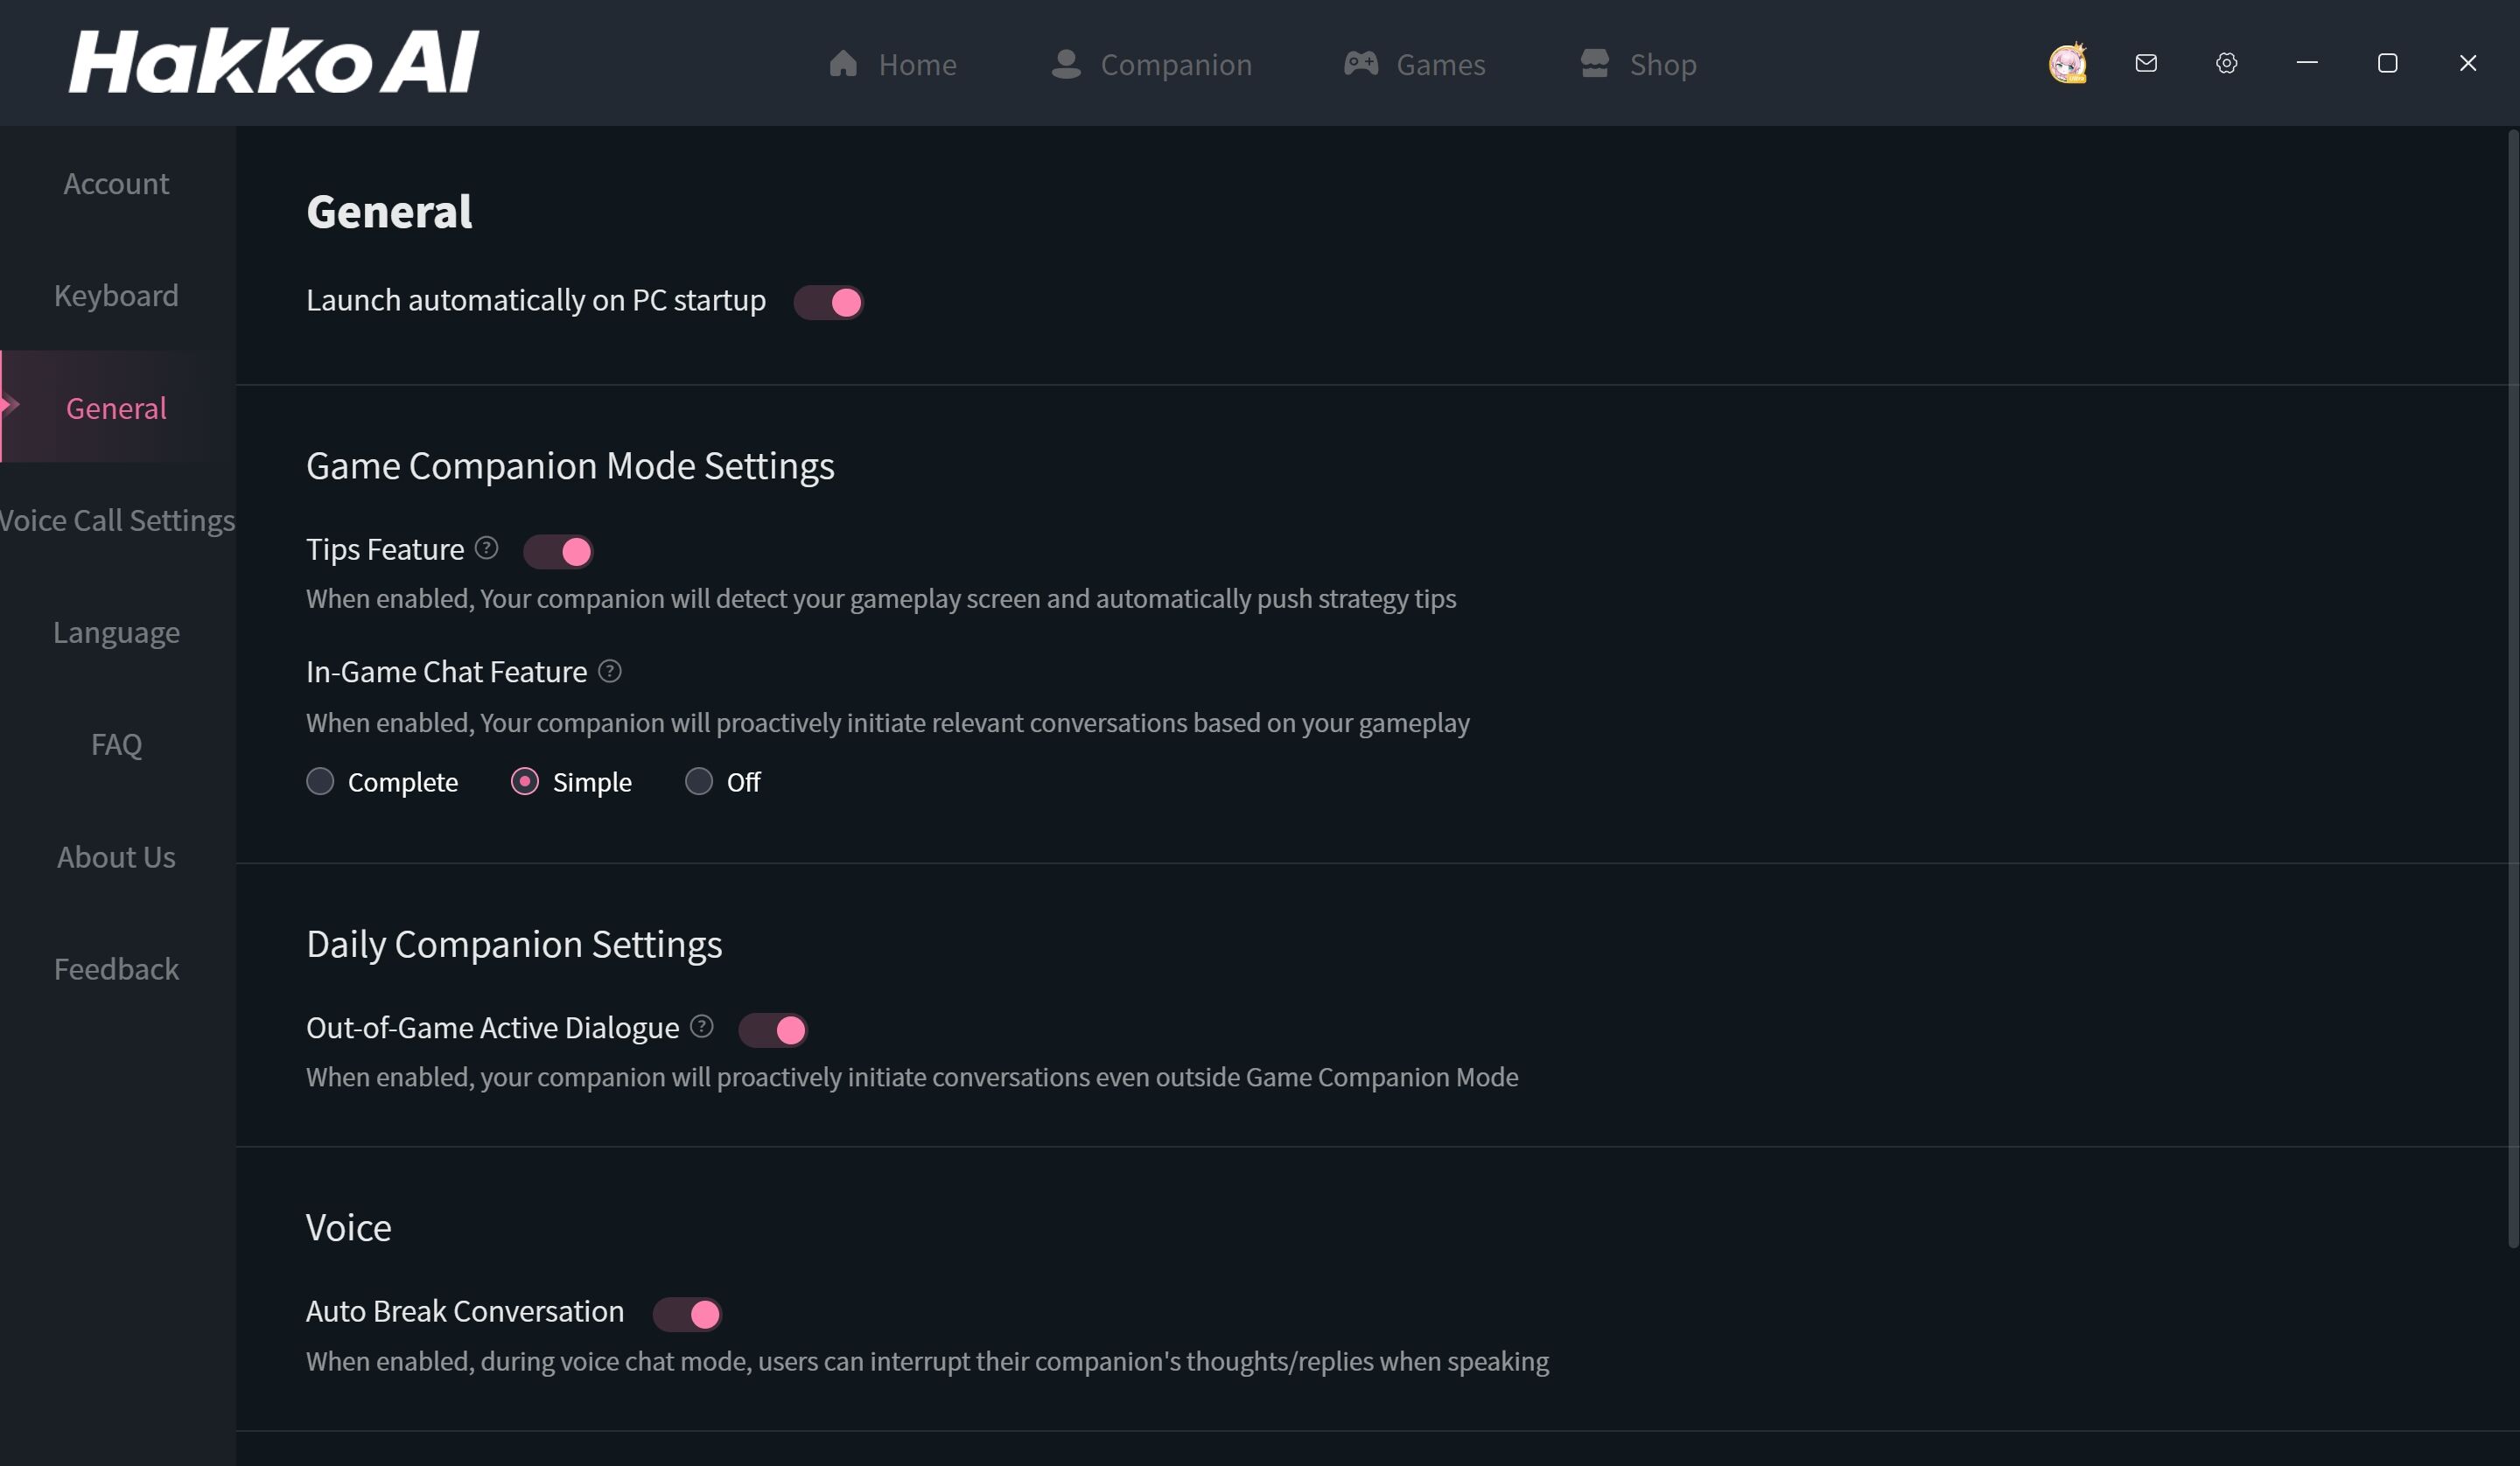Open Voice Call Settings
The image size is (2520, 1466).
point(117,520)
